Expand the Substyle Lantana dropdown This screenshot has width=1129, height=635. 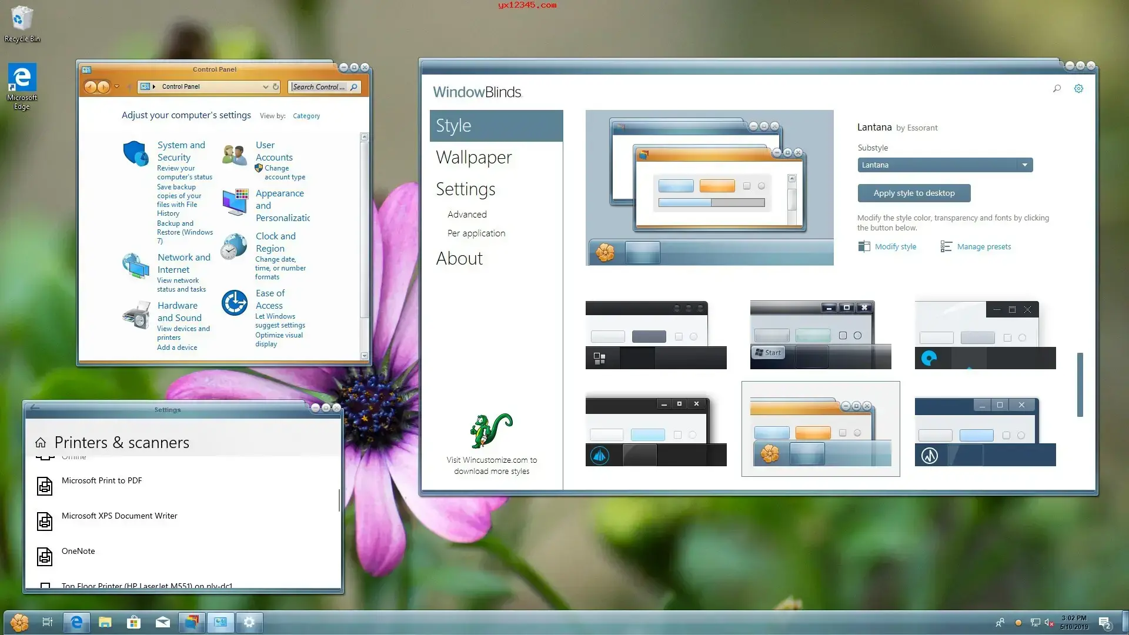(x=945, y=165)
